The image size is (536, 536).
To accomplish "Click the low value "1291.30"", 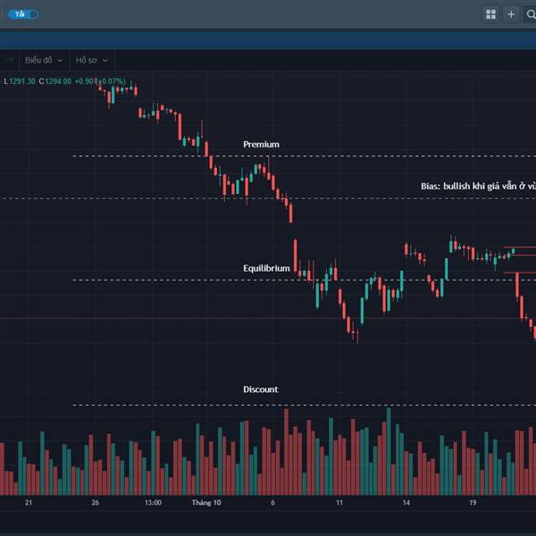I will (21, 81).
